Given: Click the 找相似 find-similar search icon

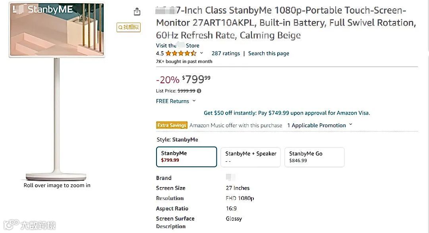Looking at the screenshot, I should pos(129,27).
